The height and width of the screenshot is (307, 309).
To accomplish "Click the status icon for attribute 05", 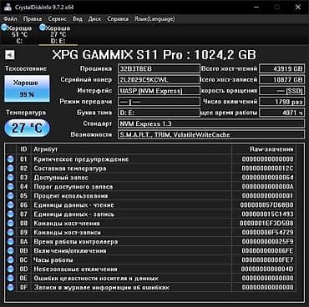I will pyautogui.click(x=11, y=196).
